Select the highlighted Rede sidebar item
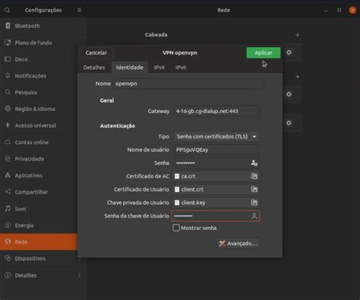Image resolution: width=360 pixels, height=300 pixels. pos(39,242)
